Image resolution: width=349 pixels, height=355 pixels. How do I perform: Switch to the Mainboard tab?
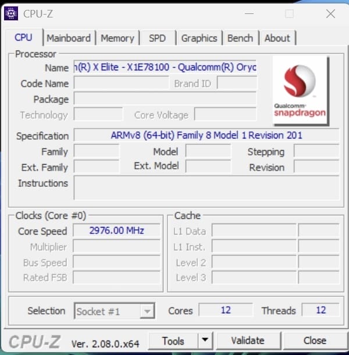point(69,38)
